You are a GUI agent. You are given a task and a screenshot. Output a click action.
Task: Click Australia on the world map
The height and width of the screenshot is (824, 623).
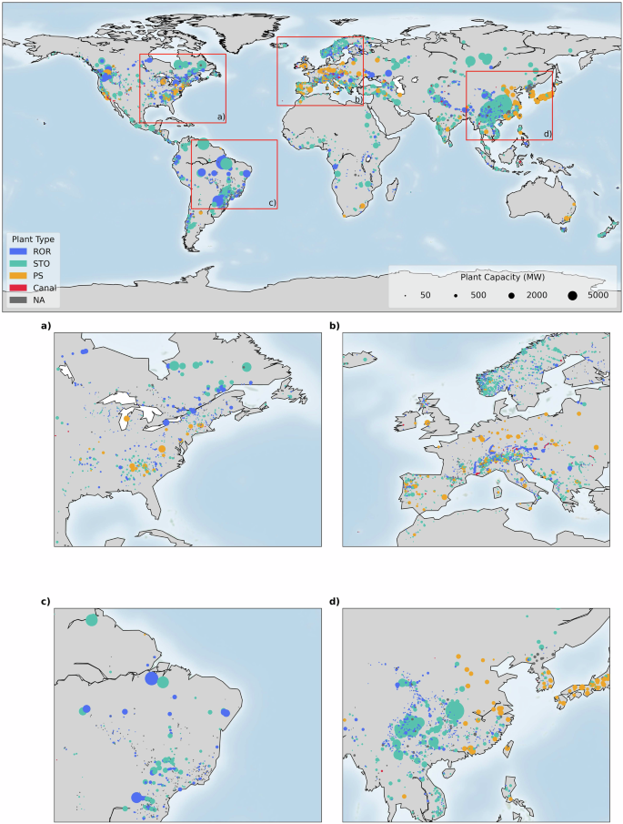click(540, 199)
